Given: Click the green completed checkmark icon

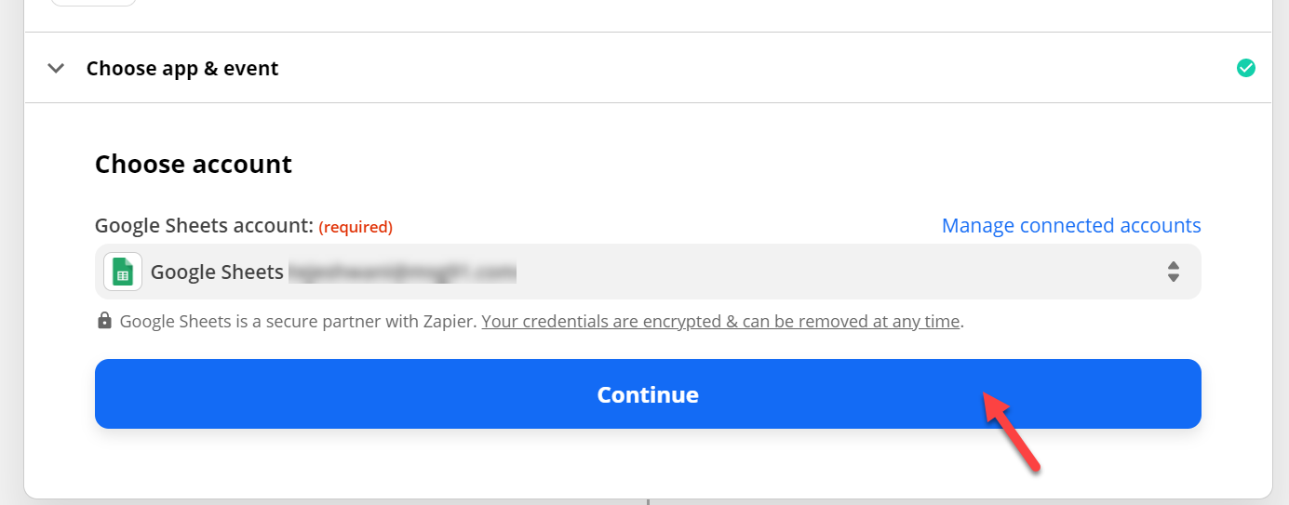Looking at the screenshot, I should point(1245,68).
